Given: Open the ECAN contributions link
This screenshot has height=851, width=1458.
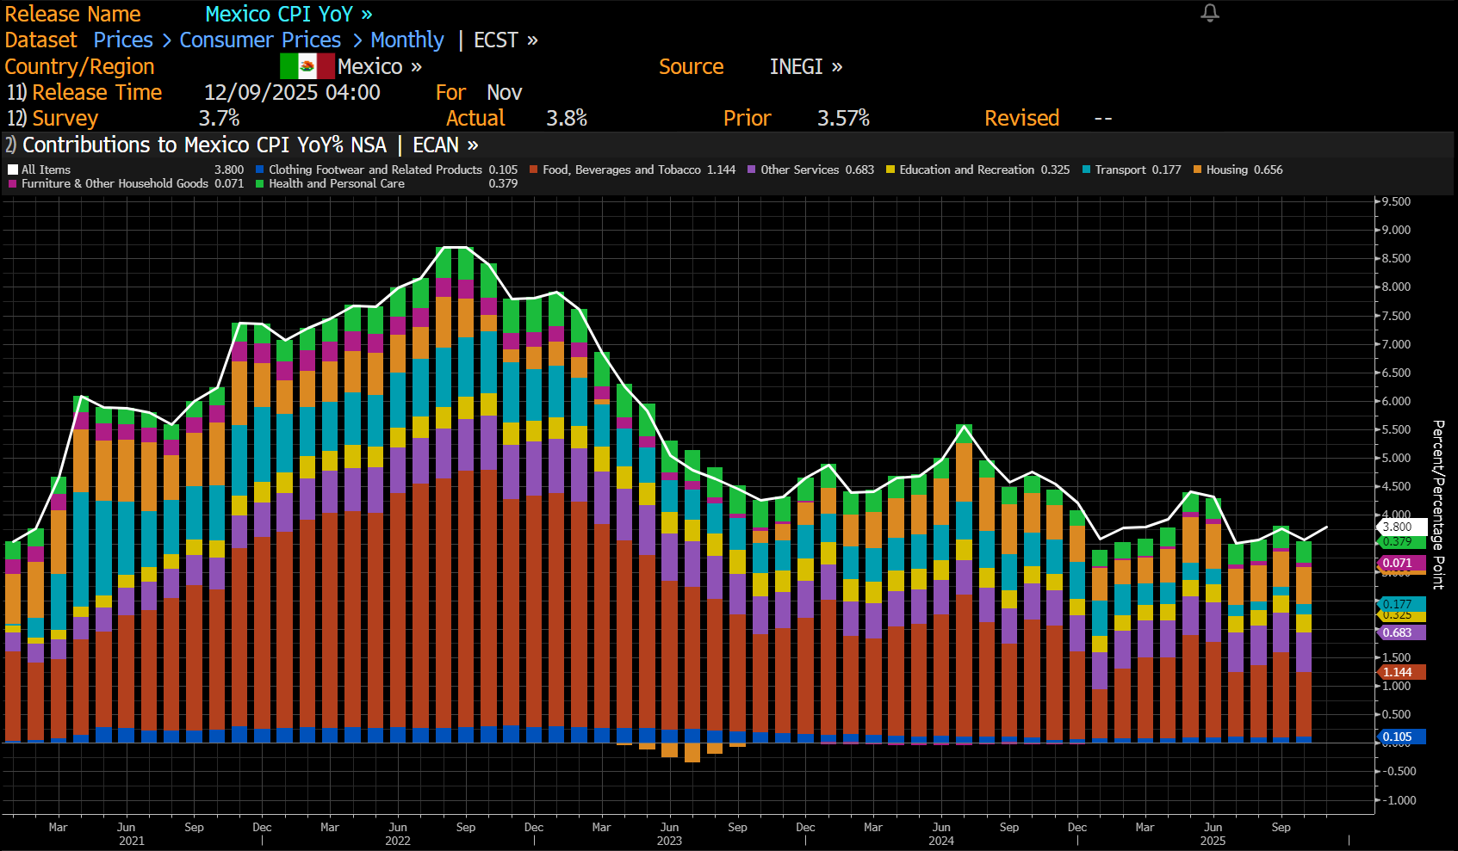Looking at the screenshot, I should pos(445,145).
